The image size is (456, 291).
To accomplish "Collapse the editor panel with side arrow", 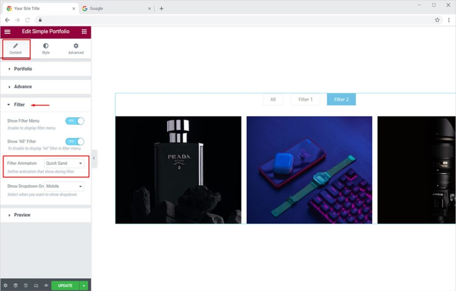I will 94,158.
